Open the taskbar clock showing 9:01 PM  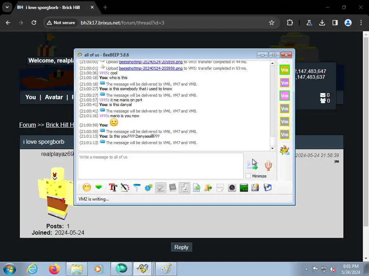351,269
